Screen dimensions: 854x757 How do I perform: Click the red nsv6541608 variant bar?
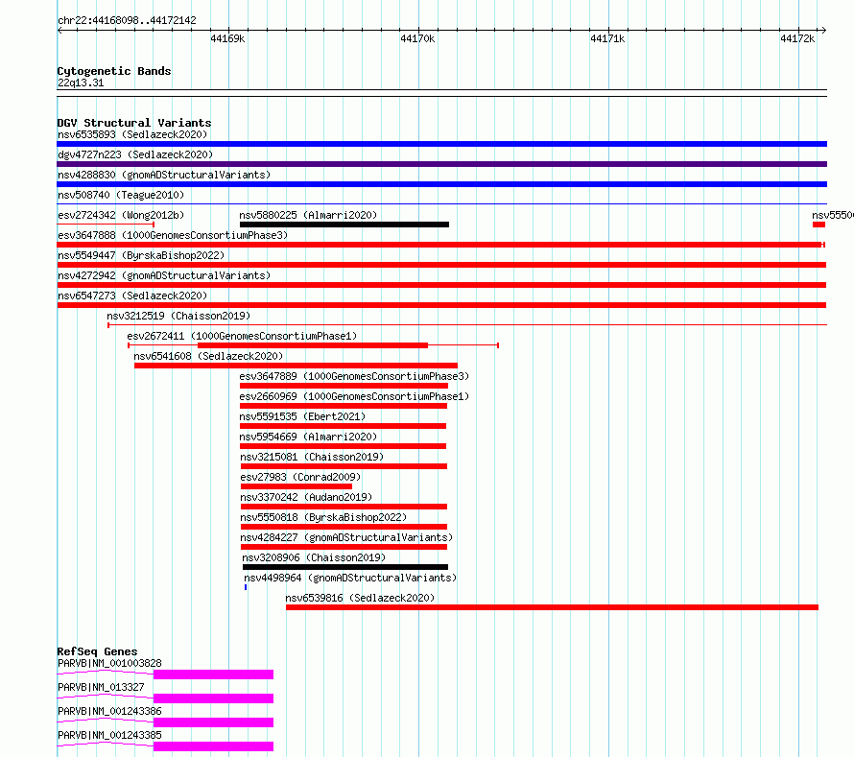pos(296,366)
